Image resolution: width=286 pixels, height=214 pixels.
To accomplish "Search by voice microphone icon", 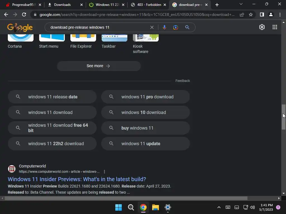I will [164, 27].
